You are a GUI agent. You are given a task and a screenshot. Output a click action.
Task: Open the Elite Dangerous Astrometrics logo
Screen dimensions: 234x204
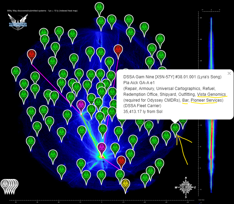[18, 22]
